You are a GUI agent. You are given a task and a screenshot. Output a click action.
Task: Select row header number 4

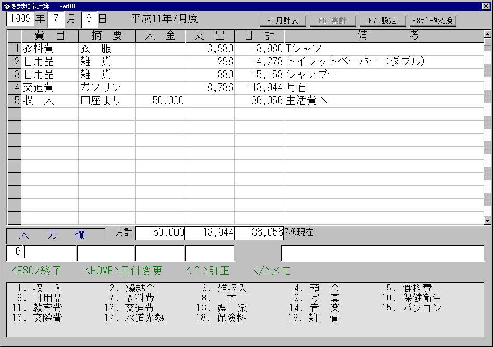[14, 88]
